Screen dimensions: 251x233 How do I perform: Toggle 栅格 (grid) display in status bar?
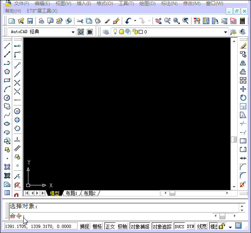coord(97,226)
